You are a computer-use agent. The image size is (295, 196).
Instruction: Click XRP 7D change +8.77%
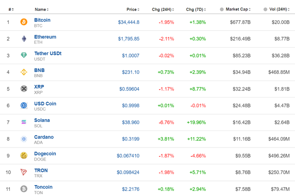[198, 89]
